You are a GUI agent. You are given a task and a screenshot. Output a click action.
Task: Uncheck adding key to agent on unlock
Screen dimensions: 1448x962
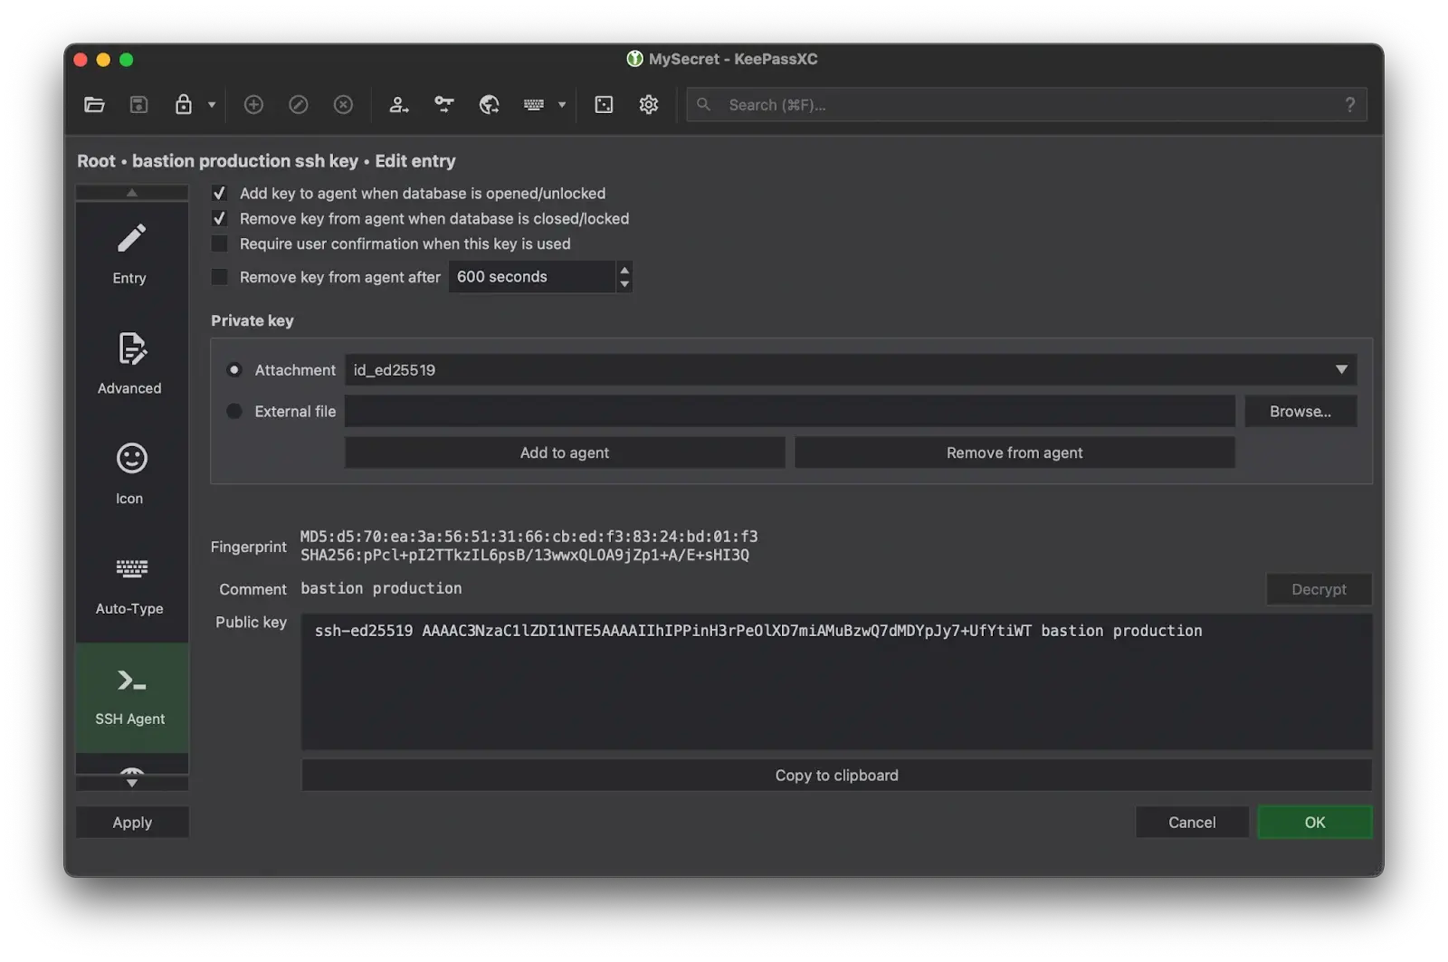[x=219, y=193]
